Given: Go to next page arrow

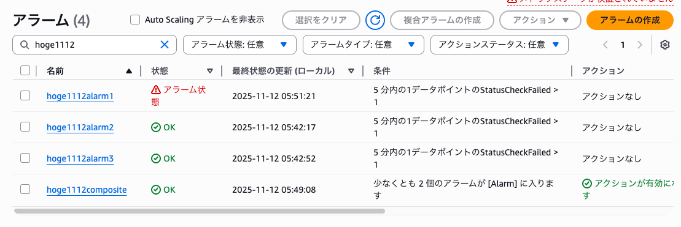Looking at the screenshot, I should click(639, 45).
